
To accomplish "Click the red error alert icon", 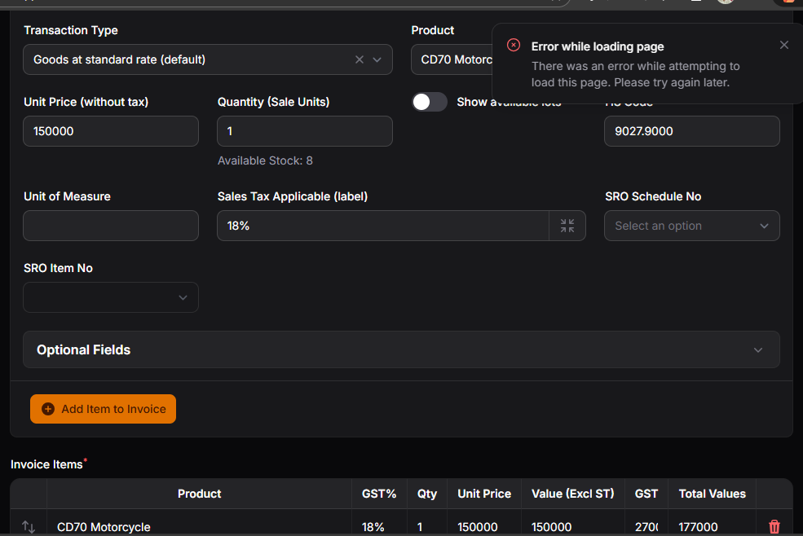I will (x=513, y=46).
